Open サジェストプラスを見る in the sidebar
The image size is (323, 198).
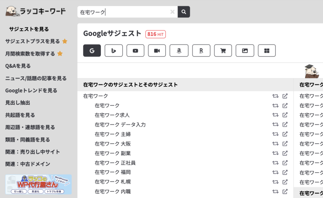coord(32,41)
